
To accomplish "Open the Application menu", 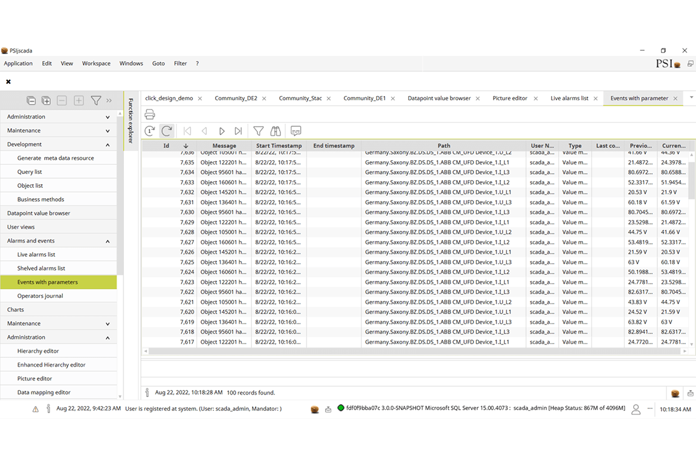I will (18, 63).
